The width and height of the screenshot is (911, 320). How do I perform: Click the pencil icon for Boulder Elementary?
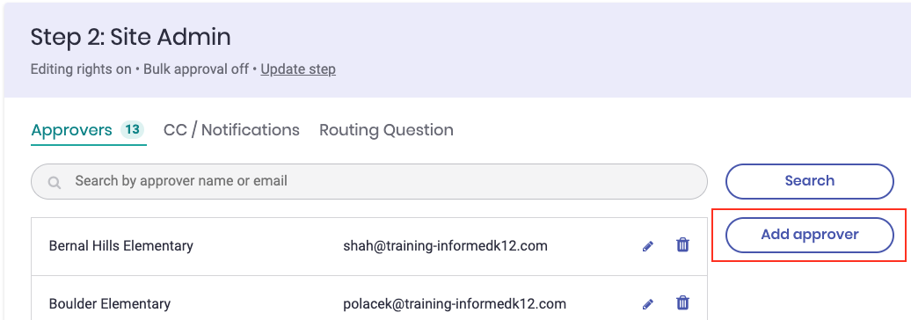pyautogui.click(x=648, y=304)
